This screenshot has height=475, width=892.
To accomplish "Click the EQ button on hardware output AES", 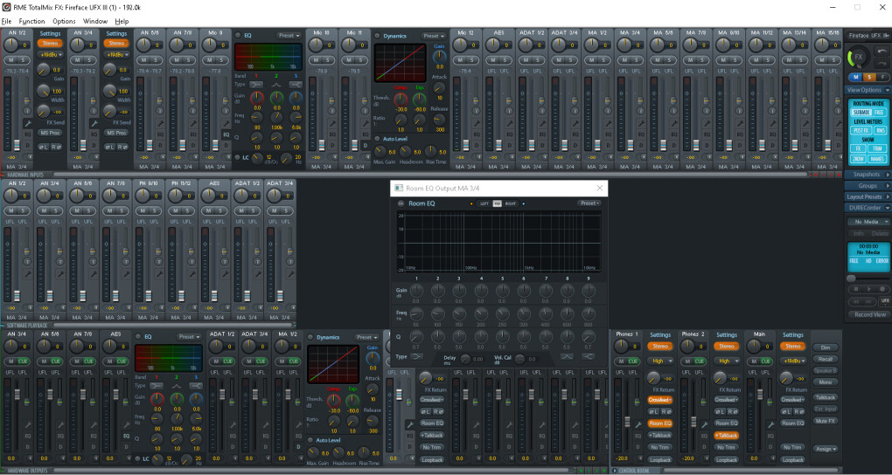I will pos(126,436).
